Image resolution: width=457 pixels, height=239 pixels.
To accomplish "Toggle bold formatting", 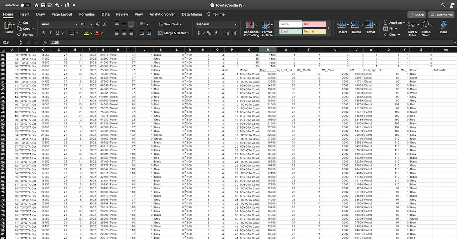I will click(44, 33).
